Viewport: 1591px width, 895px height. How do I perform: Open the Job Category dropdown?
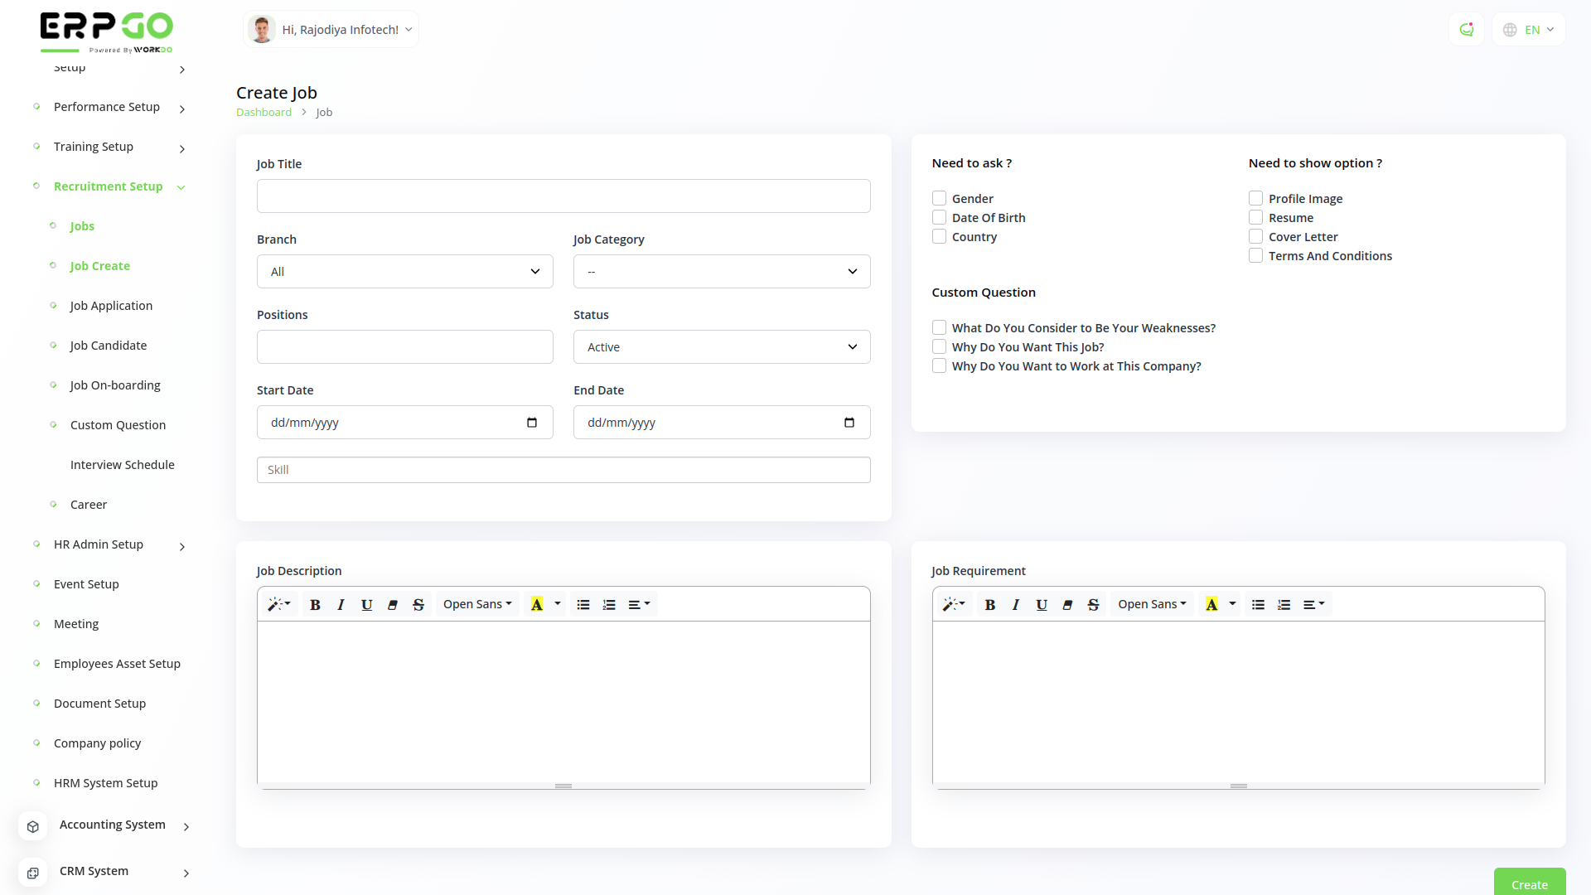(721, 272)
